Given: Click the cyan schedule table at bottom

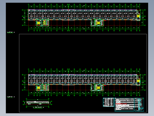Looking at the screenshot, I should pos(109,102).
